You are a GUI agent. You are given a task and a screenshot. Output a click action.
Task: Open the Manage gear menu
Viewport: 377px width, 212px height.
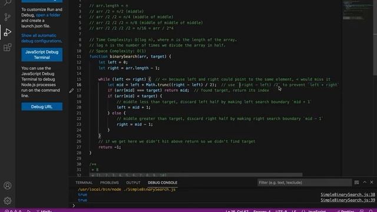pyautogui.click(x=8, y=200)
